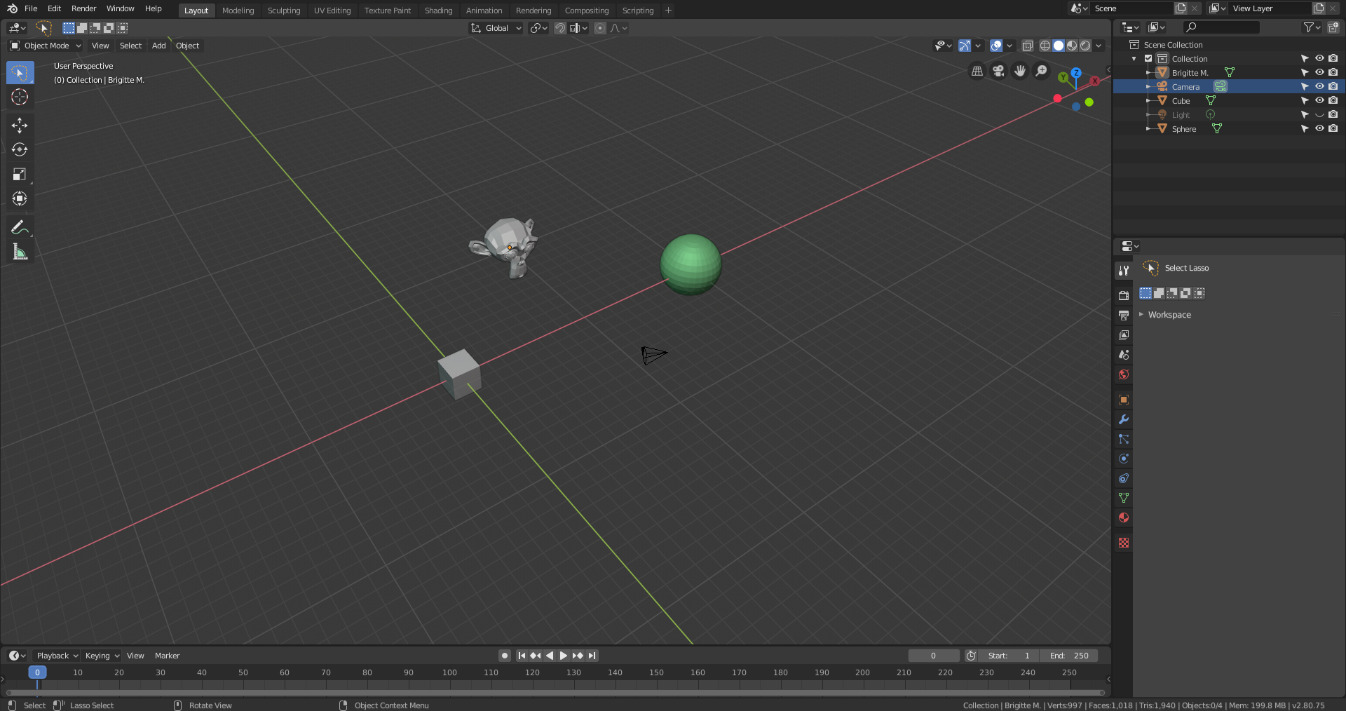This screenshot has width=1346, height=711.
Task: Open the Modifiers properties tab
Action: point(1124,419)
